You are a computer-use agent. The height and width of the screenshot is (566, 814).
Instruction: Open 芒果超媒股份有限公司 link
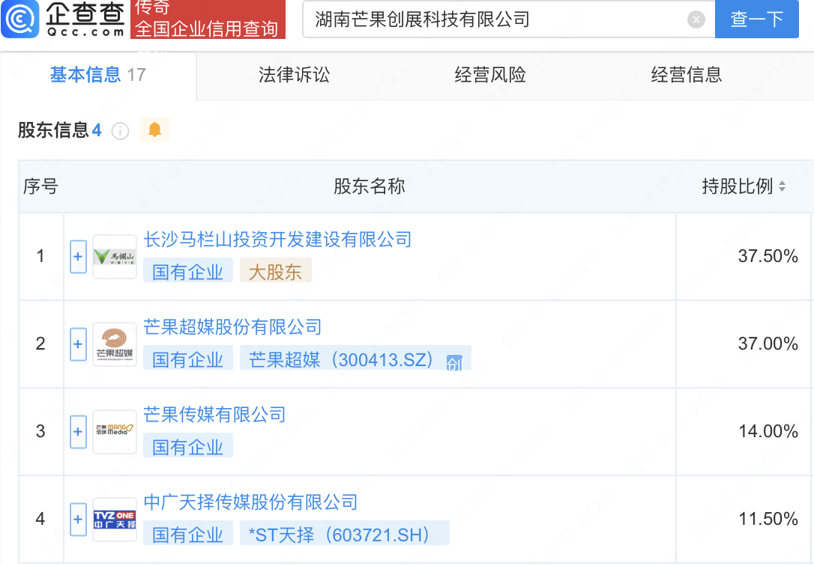(x=232, y=327)
